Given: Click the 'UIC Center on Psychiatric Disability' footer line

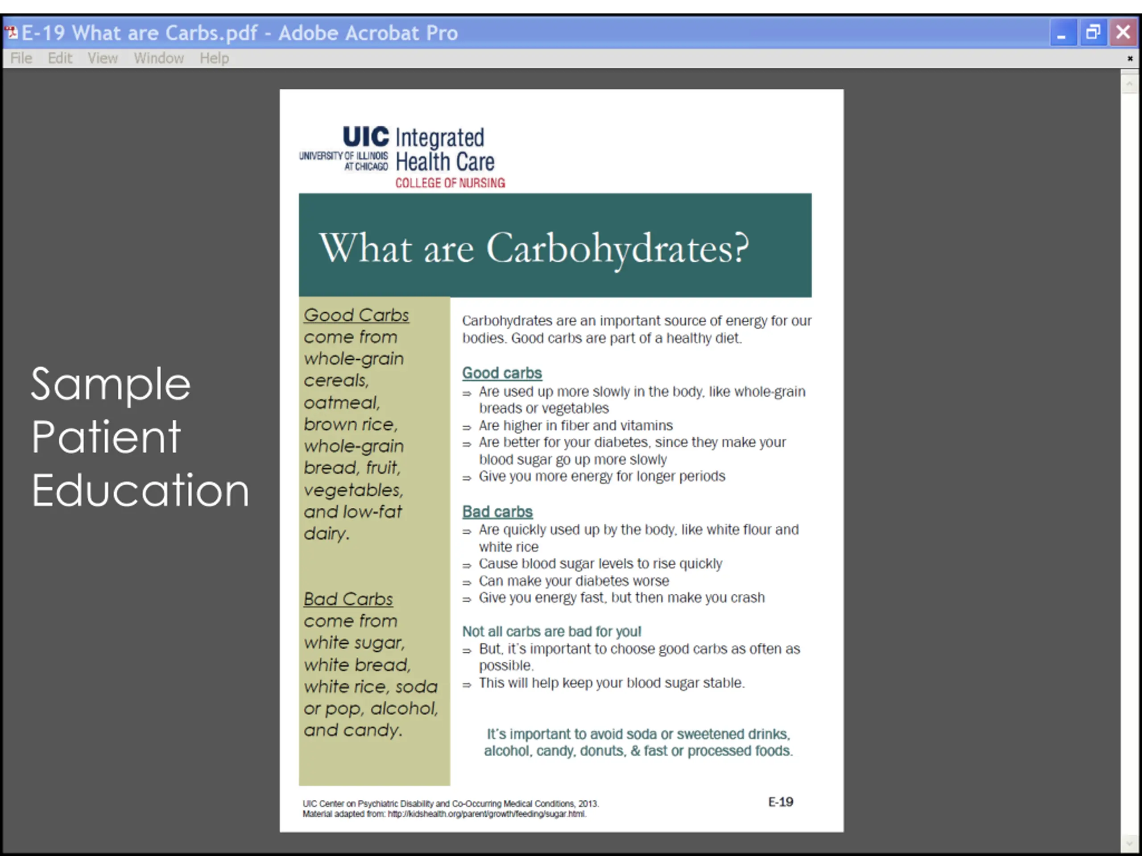Looking at the screenshot, I should (x=451, y=803).
